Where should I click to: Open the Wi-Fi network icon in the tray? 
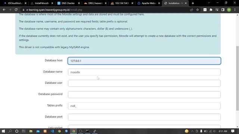(210, 131)
